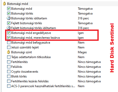Toggle the Biztonsági törlés checkbox
118x92 pixels.
(9, 14)
